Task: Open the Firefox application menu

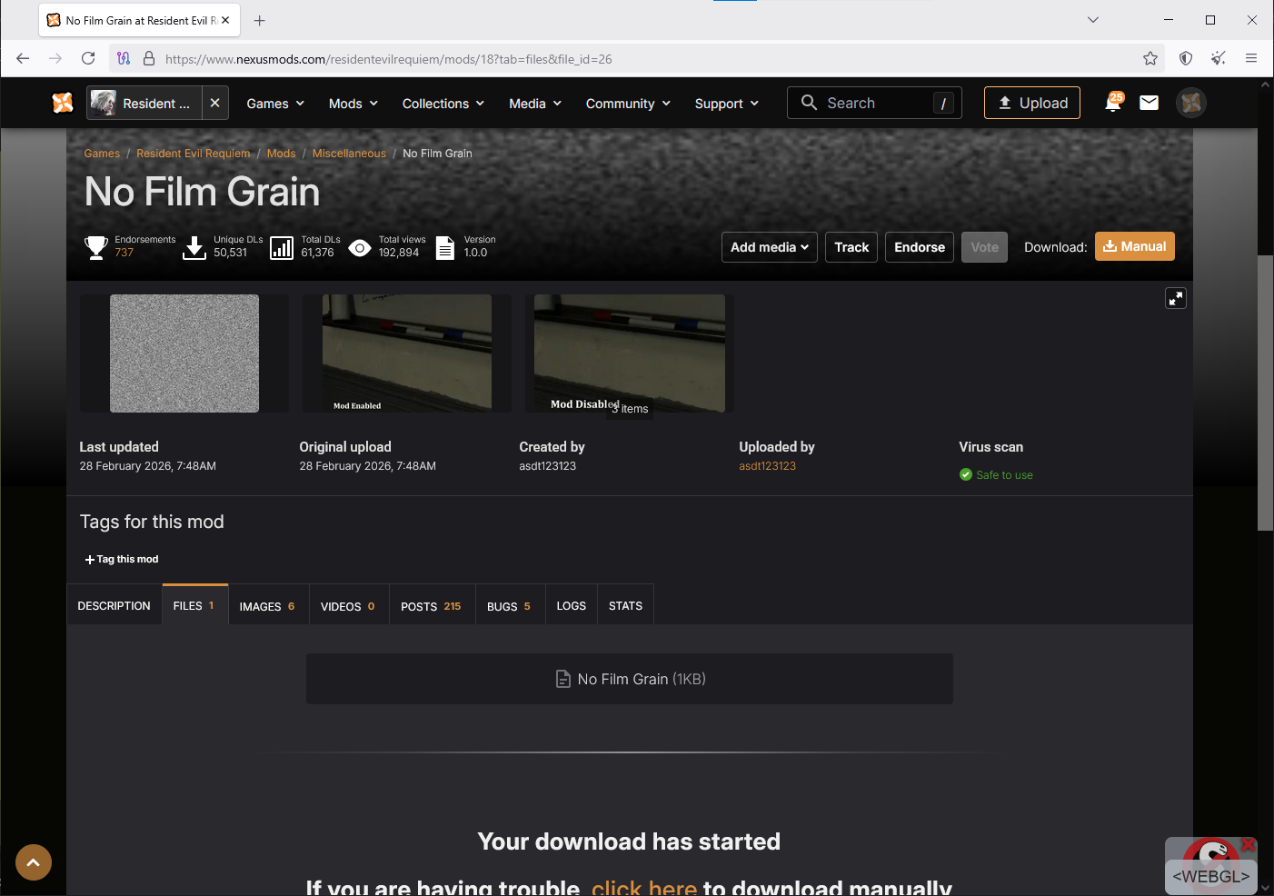Action: pyautogui.click(x=1251, y=58)
